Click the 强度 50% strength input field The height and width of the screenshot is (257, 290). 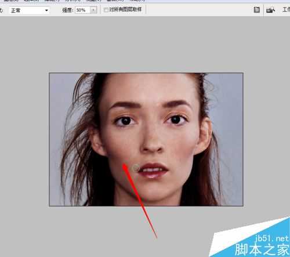(x=83, y=10)
